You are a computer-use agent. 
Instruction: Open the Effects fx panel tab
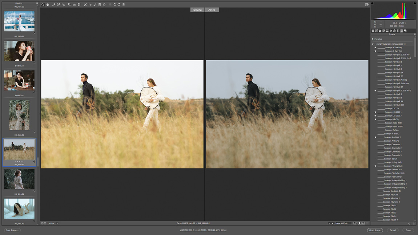(394, 31)
